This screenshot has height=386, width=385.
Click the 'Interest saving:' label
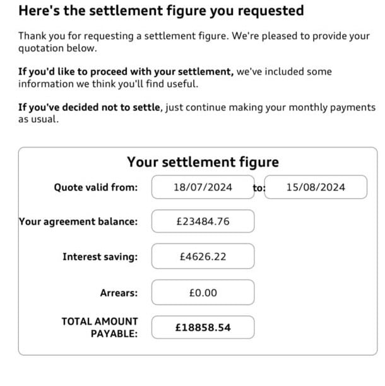point(100,257)
